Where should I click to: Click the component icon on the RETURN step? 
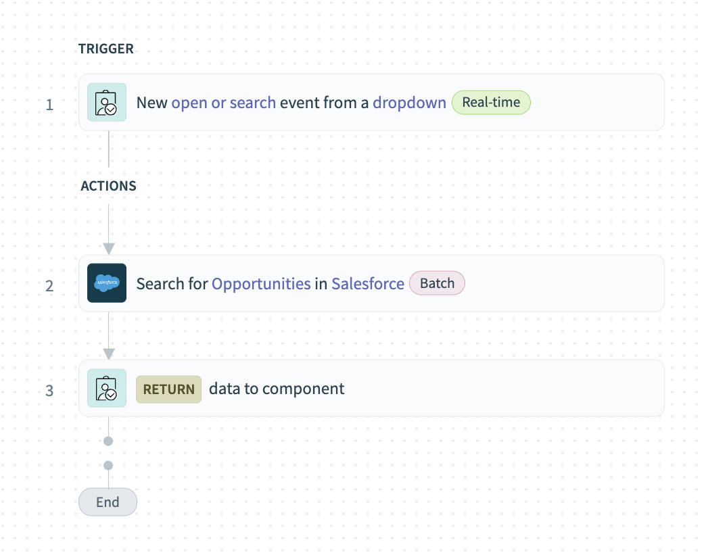[x=106, y=389]
